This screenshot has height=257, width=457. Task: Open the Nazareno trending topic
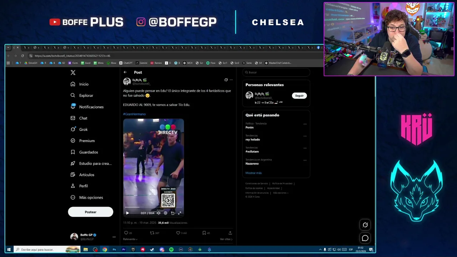click(x=252, y=163)
